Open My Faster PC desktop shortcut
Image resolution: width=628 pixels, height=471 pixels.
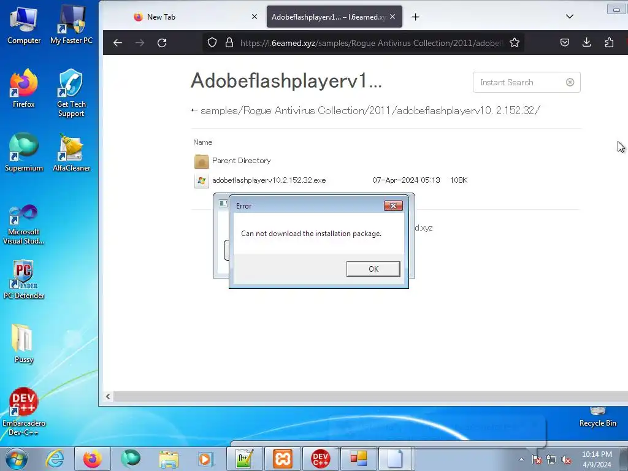coord(71,25)
